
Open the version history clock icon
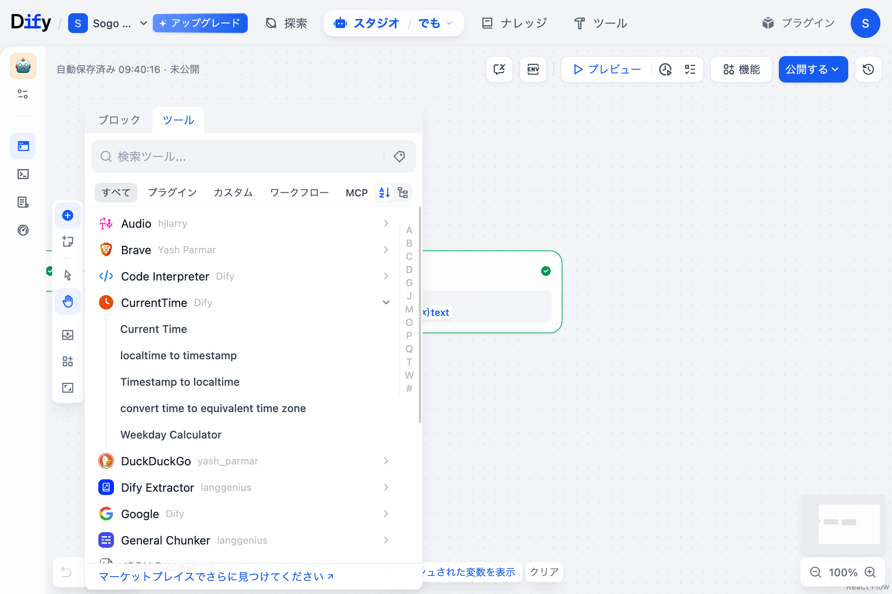click(x=868, y=69)
